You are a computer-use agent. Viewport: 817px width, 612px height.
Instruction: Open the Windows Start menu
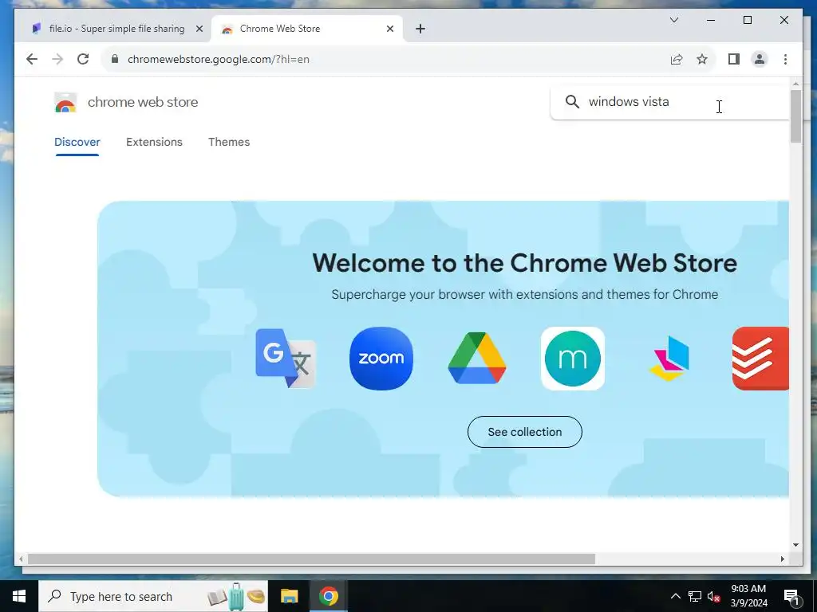coord(19,596)
